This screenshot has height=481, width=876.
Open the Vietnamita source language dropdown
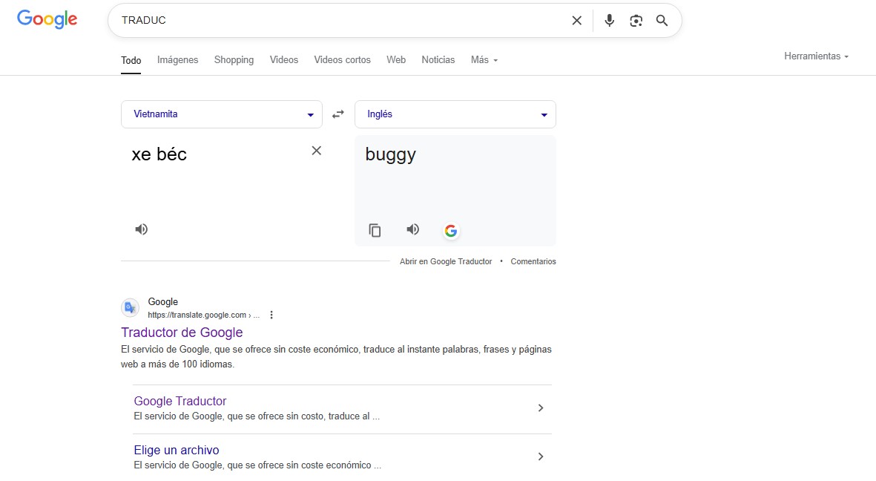tap(222, 114)
